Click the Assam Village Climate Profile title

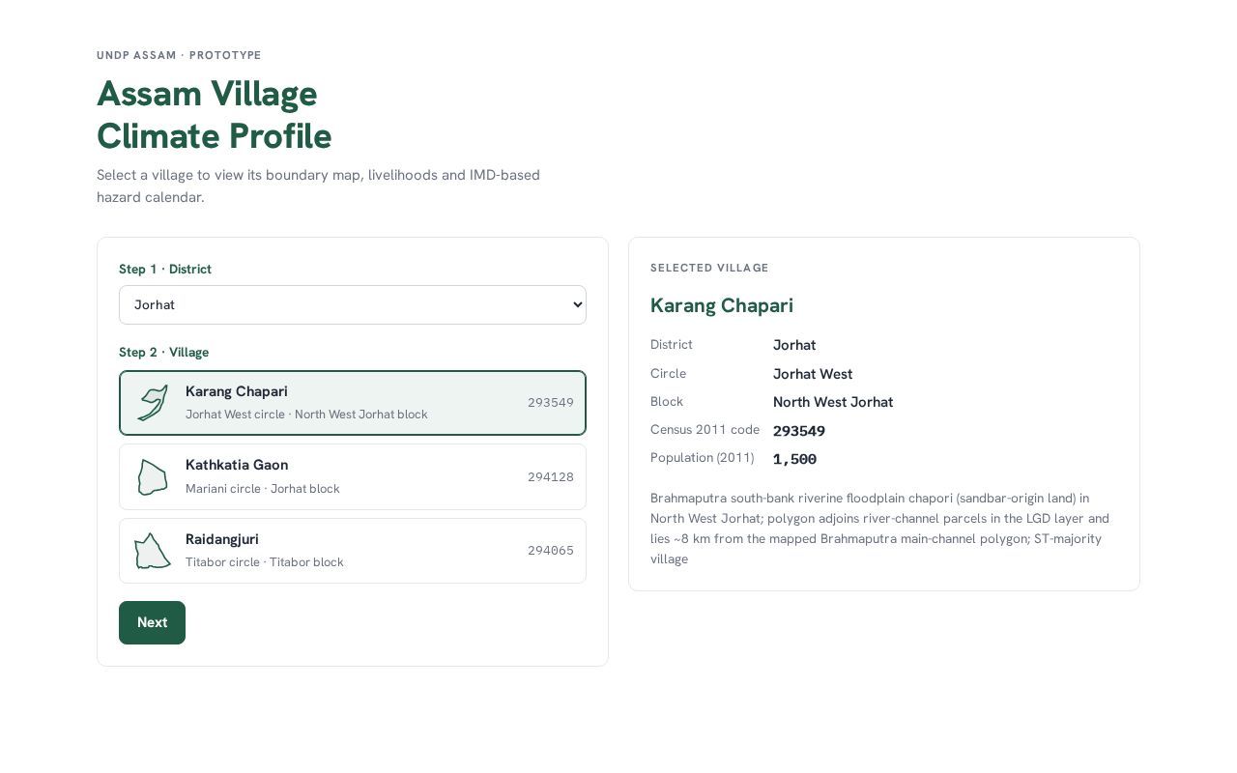point(215,115)
